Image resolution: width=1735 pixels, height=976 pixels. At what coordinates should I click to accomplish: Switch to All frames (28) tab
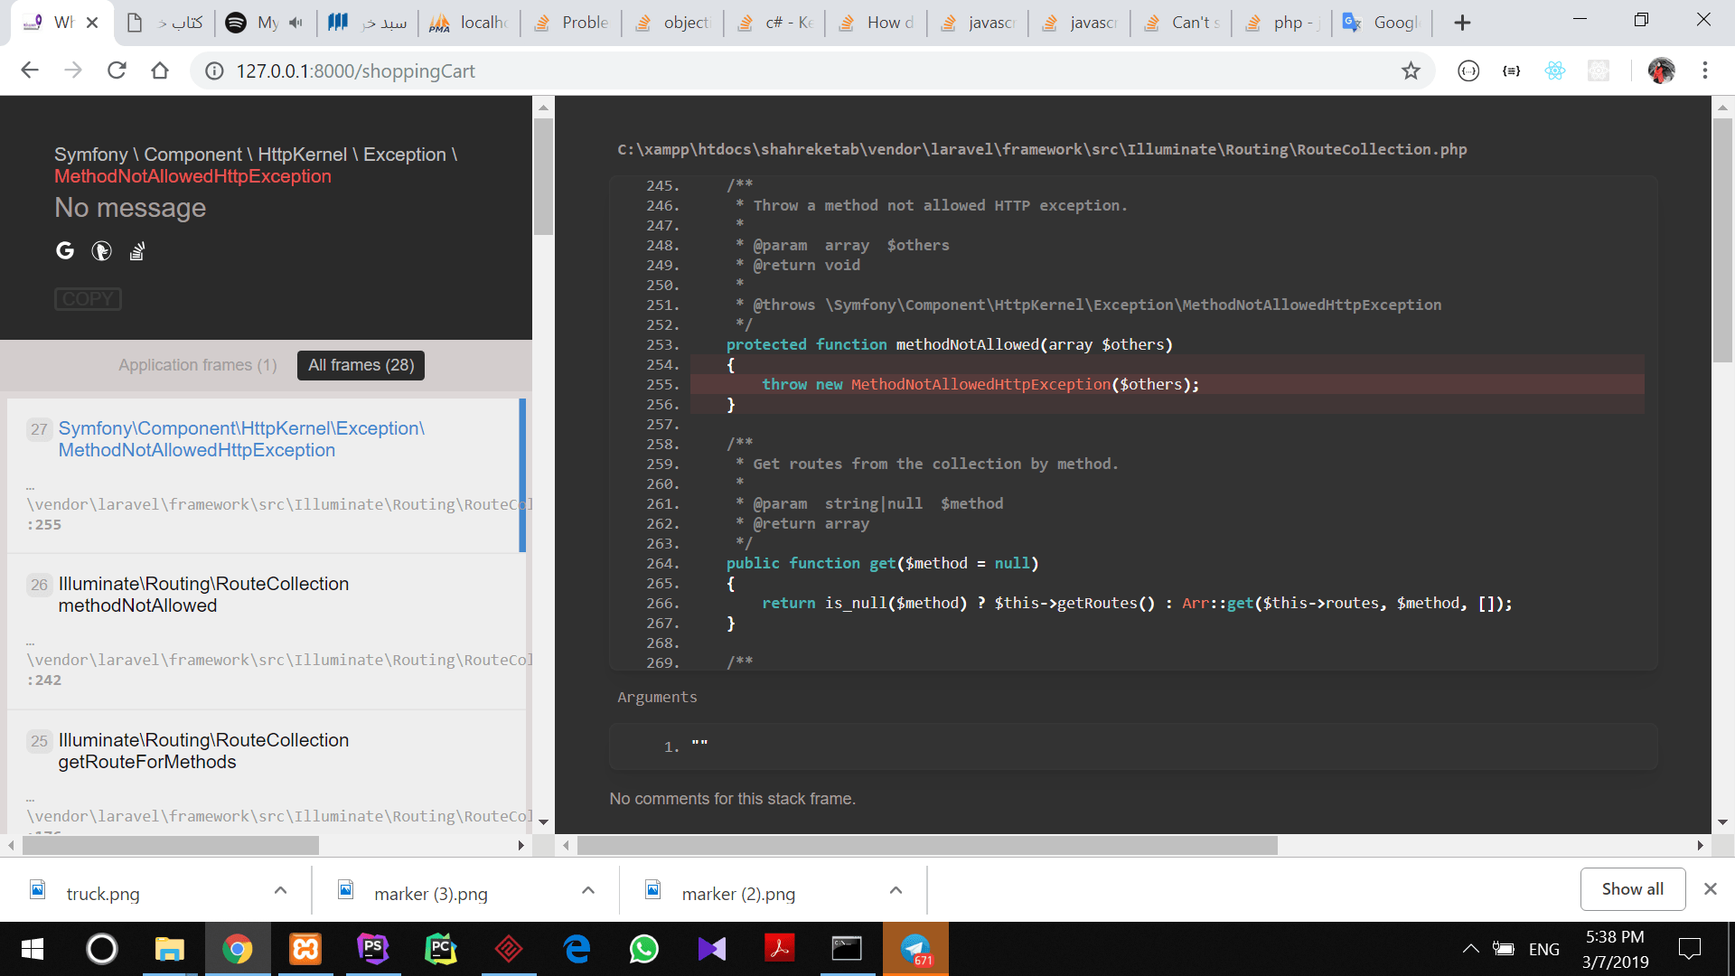(361, 365)
